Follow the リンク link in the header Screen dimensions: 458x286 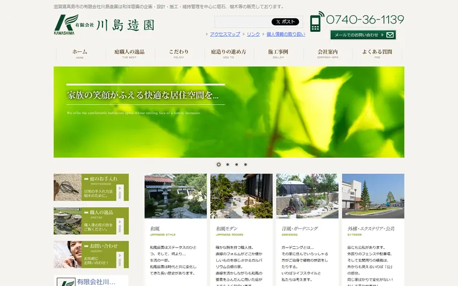(253, 34)
